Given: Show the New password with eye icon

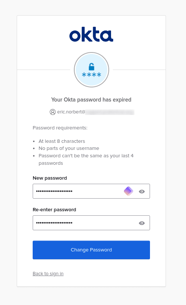Looking at the screenshot, I should tap(142, 192).
